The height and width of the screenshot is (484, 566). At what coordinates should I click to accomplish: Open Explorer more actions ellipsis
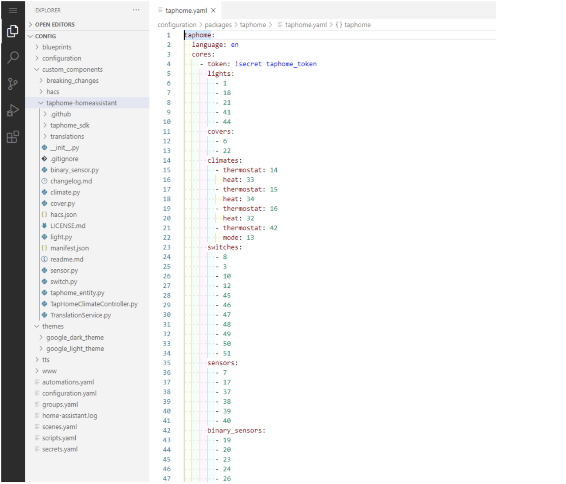(136, 10)
